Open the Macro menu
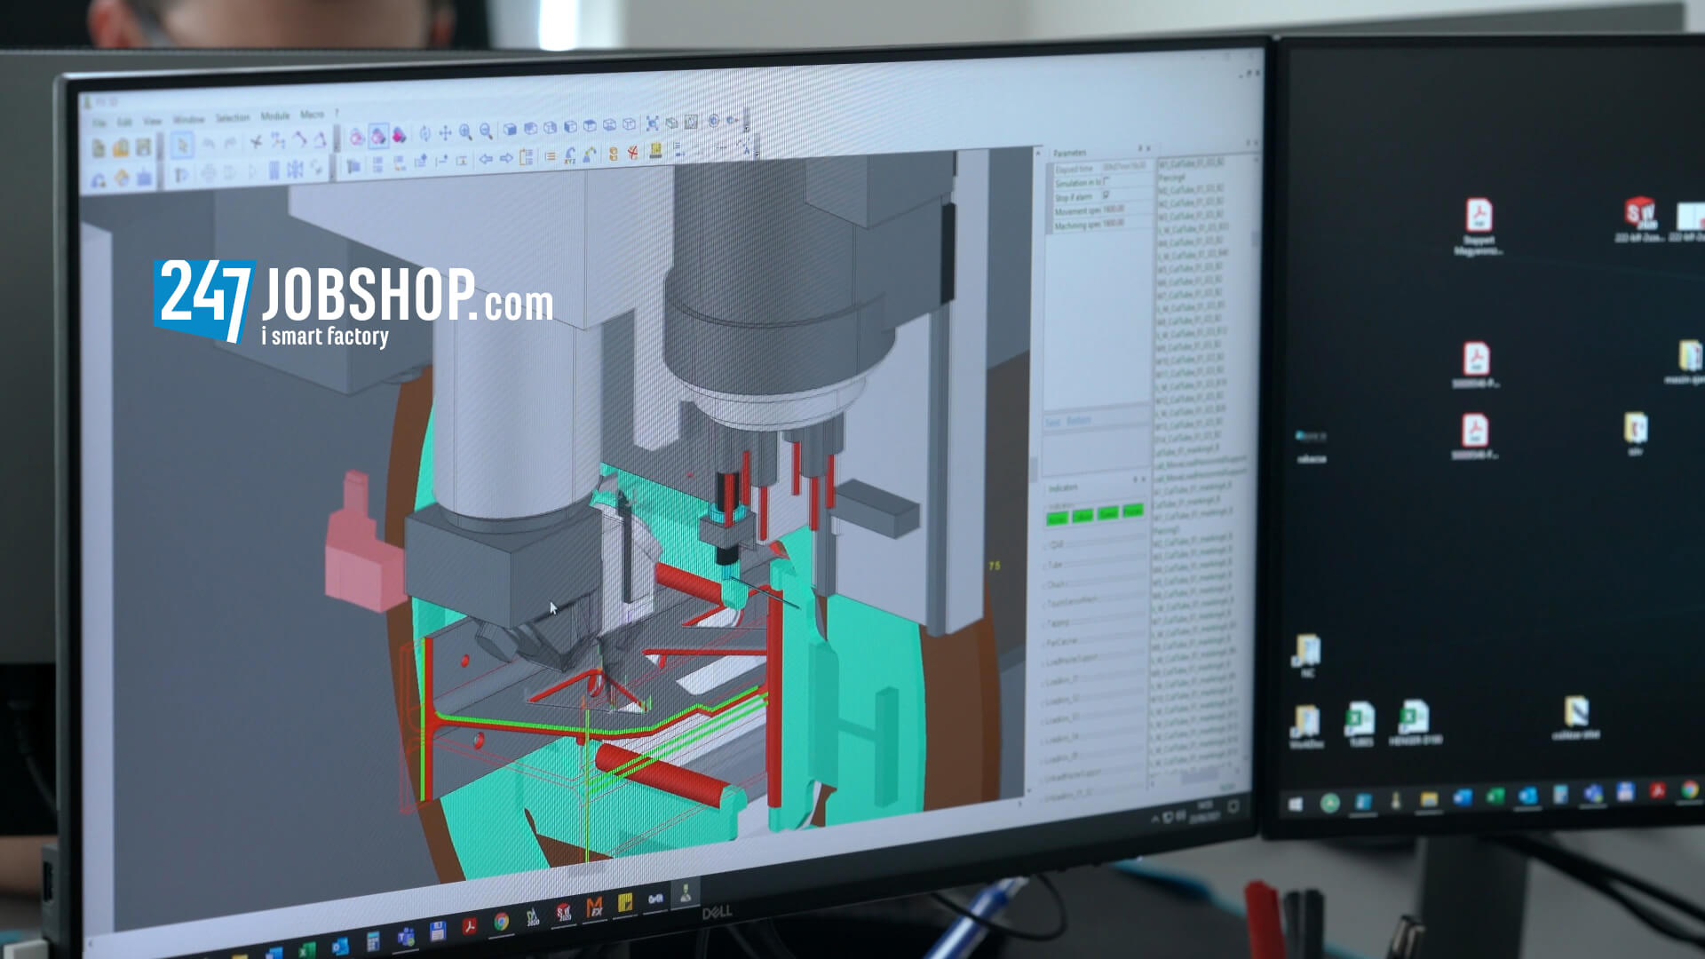Viewport: 1705px width, 959px height. tap(311, 115)
